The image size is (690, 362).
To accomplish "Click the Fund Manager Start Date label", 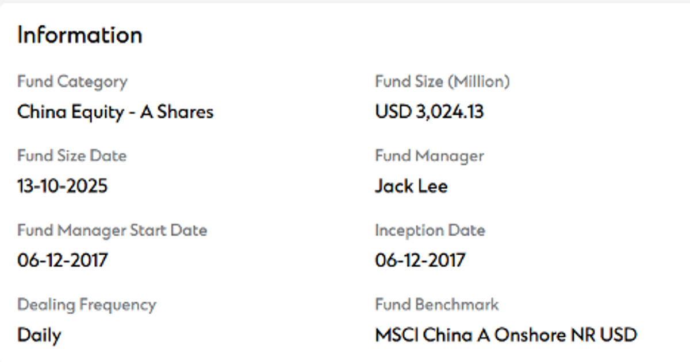I will [x=112, y=231].
